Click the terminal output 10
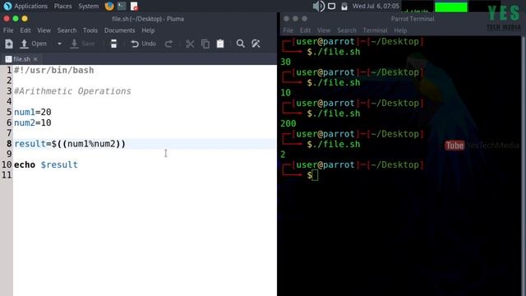This screenshot has width=526, height=296. pos(285,93)
